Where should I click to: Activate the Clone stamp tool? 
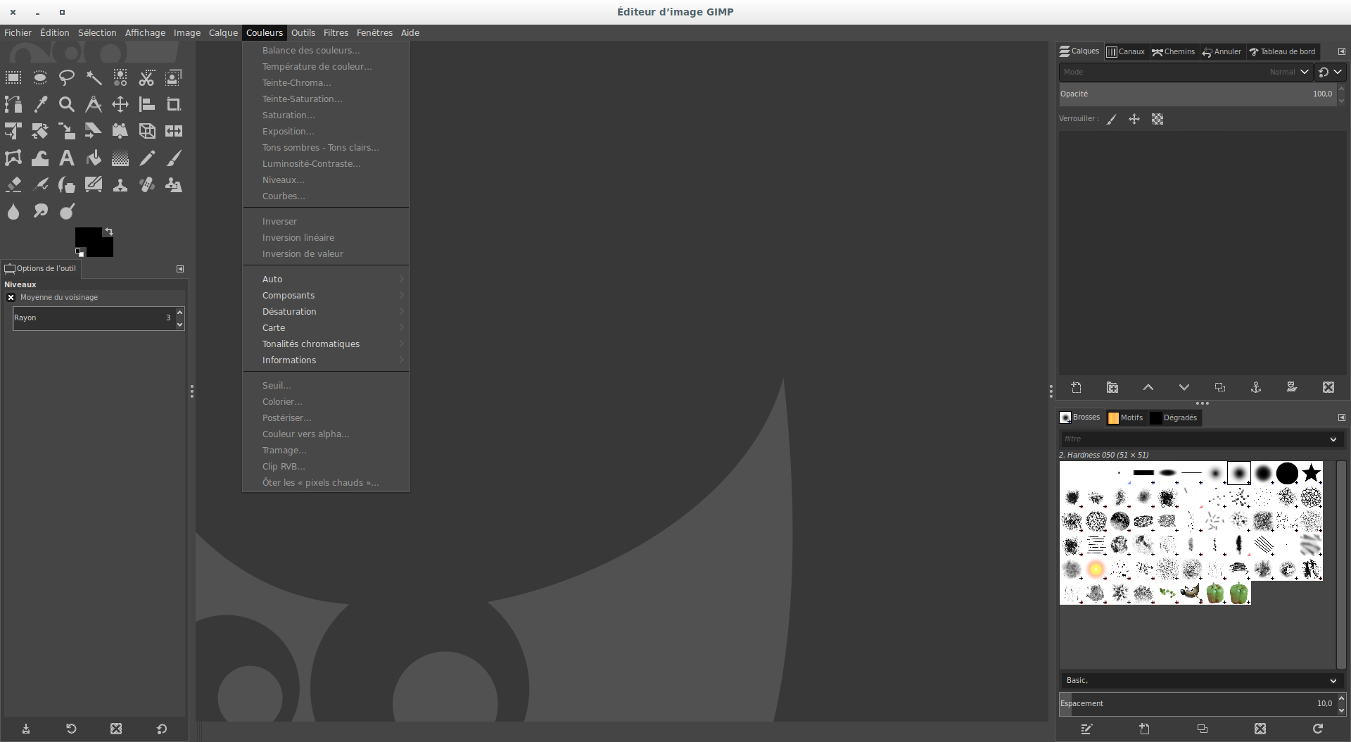point(120,184)
